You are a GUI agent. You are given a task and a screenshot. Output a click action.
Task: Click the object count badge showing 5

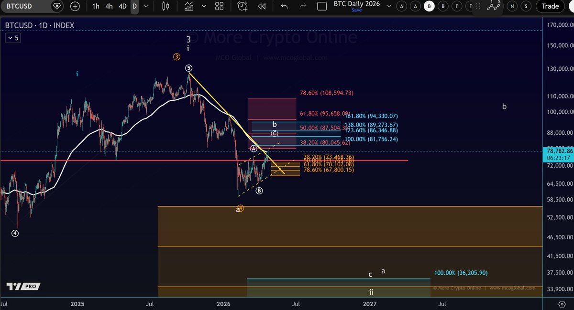coord(12,37)
